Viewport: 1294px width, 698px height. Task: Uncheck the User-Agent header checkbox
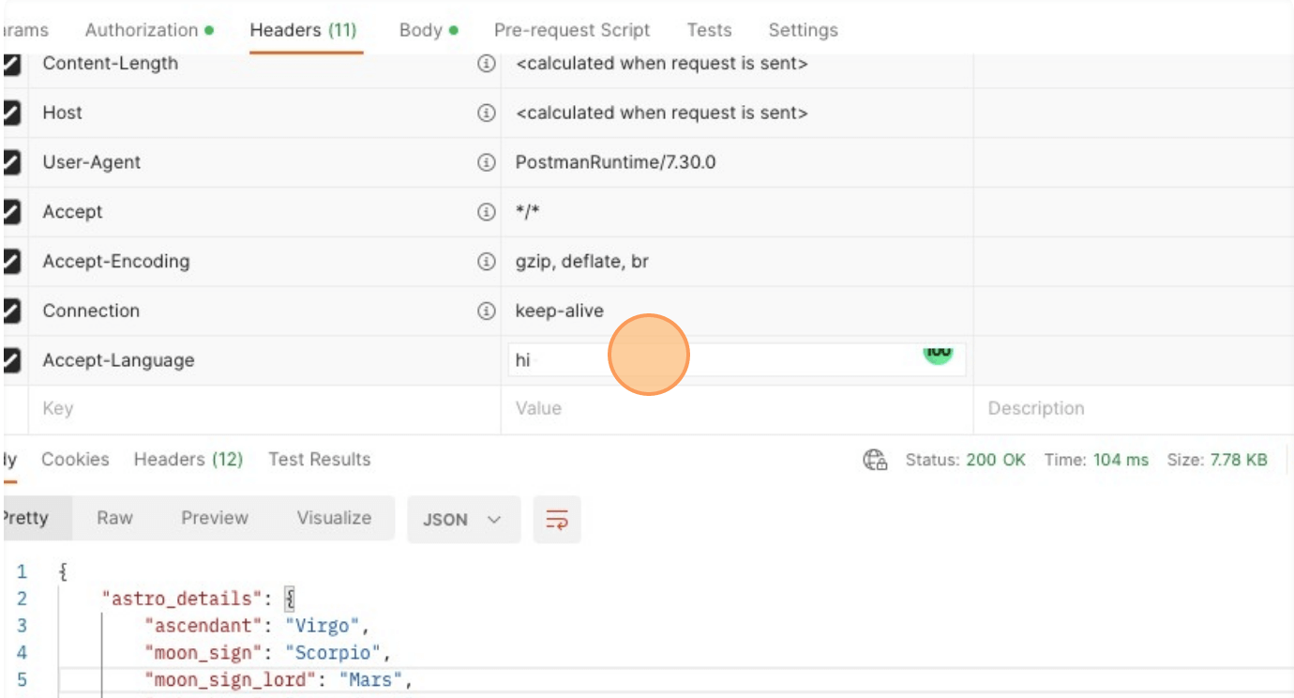(12, 162)
